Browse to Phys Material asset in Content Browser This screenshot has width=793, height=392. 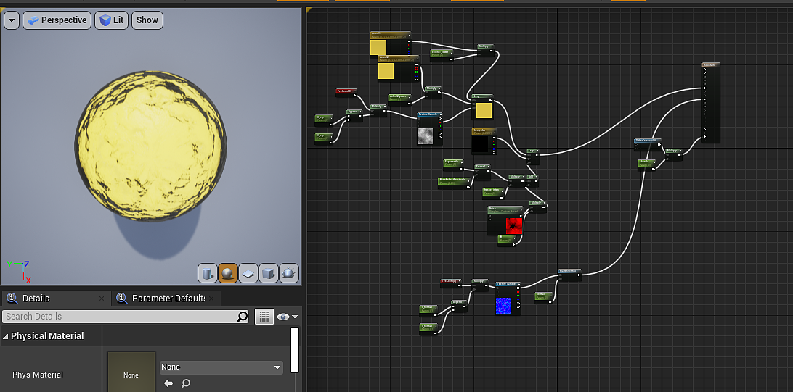(x=186, y=383)
